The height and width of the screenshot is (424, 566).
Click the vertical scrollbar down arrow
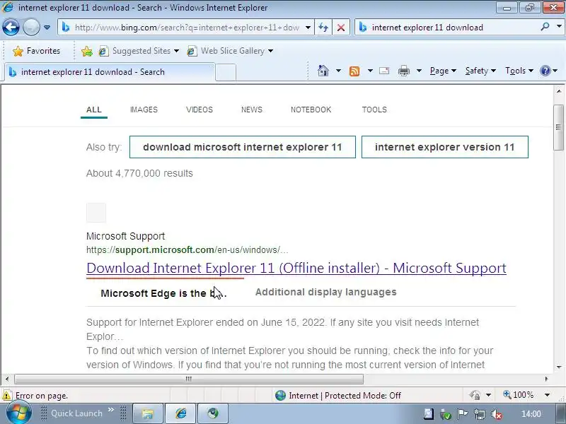tap(558, 367)
